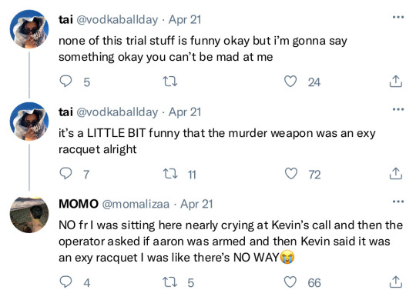Visit the @momalizaa handle link
416x300 pixels.
click(x=136, y=204)
